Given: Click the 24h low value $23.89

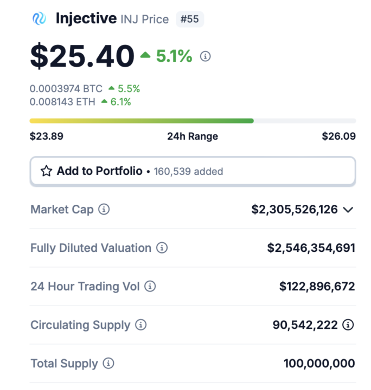Looking at the screenshot, I should pos(47,136).
